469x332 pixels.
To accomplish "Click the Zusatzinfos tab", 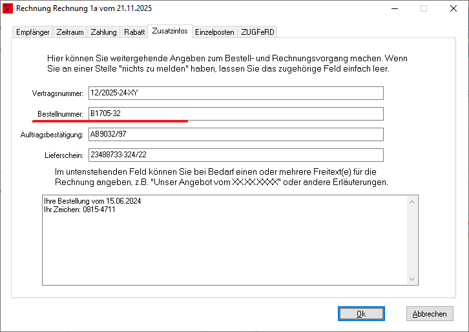I will [169, 32].
